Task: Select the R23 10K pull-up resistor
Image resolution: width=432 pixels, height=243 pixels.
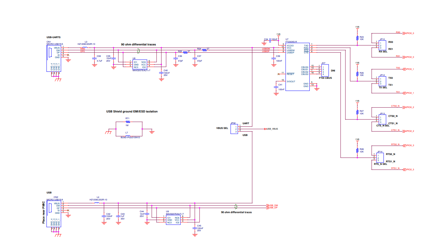Action: (x=358, y=38)
